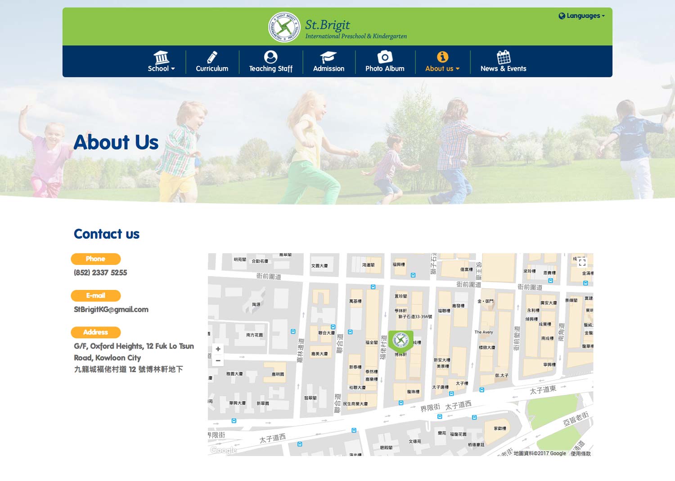The image size is (675, 481).
Task: Click the Phone label badge
Action: 95,259
